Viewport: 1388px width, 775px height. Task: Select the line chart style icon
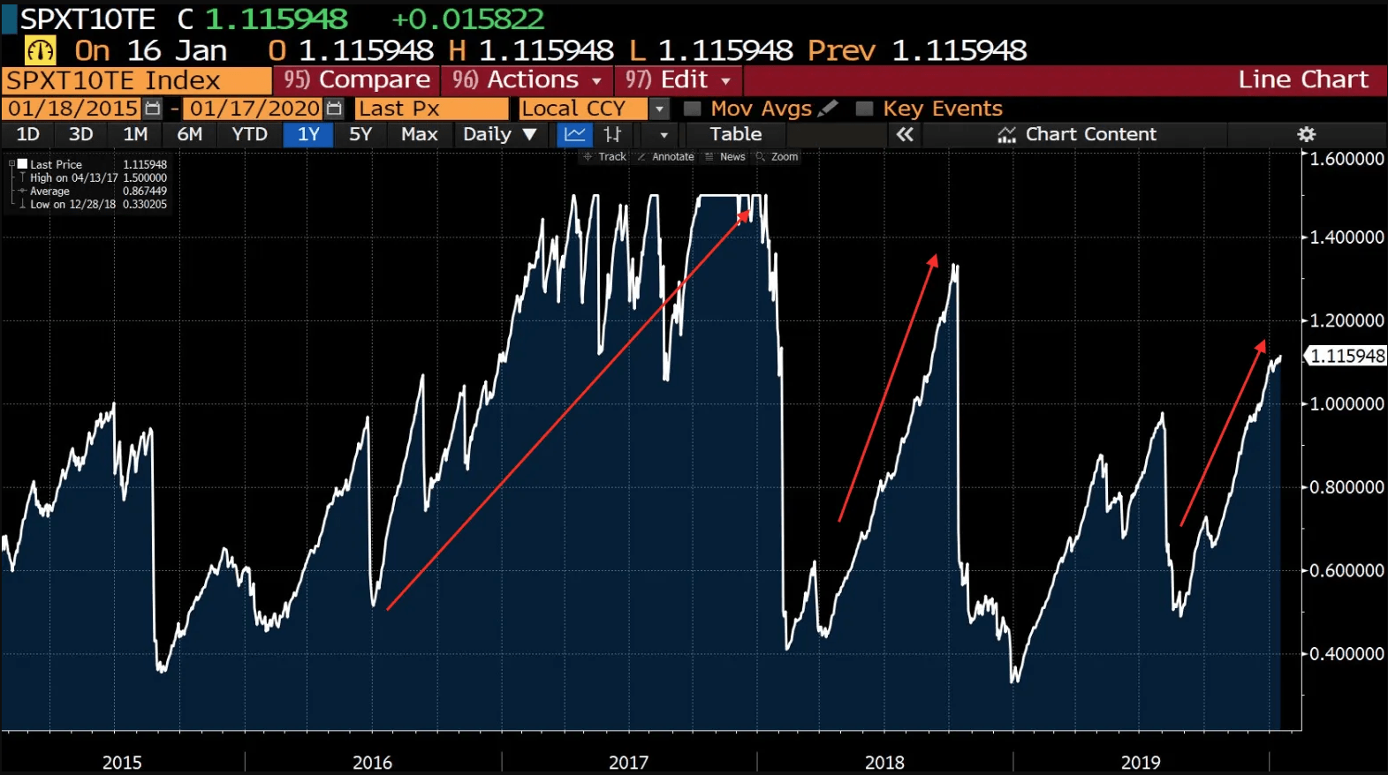coord(575,134)
